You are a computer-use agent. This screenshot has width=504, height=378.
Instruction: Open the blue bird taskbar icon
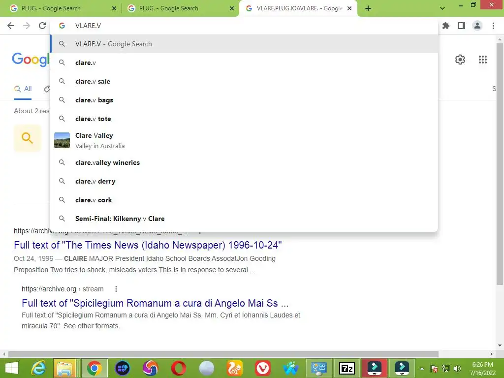(290, 368)
